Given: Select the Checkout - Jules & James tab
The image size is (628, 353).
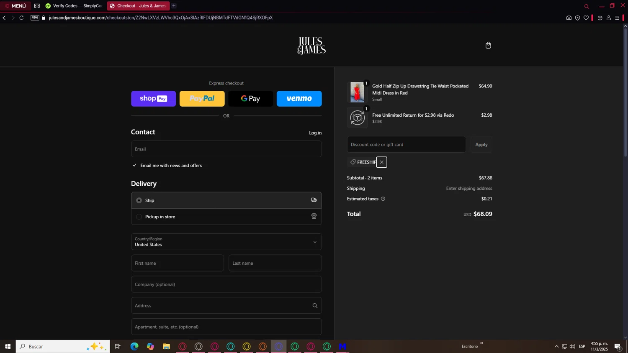Looking at the screenshot, I should (x=138, y=6).
